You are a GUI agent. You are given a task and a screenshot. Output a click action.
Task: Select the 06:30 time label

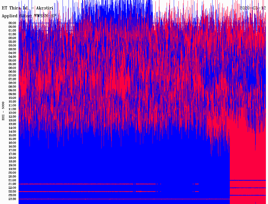click(x=12, y=72)
